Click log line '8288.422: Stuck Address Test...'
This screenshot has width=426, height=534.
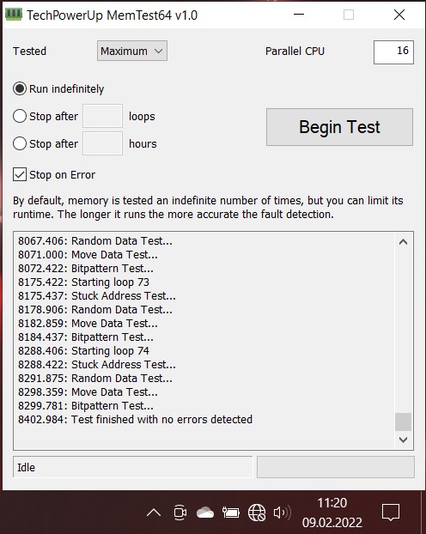97,364
